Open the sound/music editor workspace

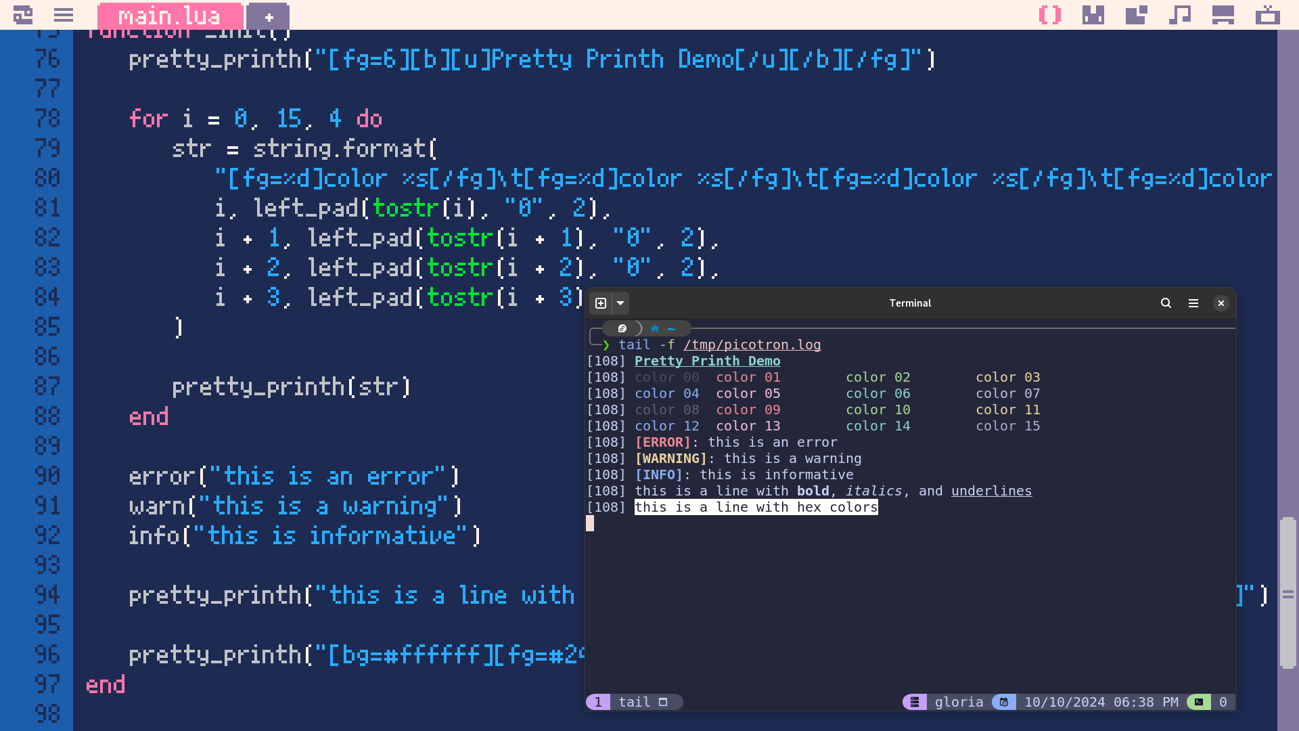(1180, 15)
